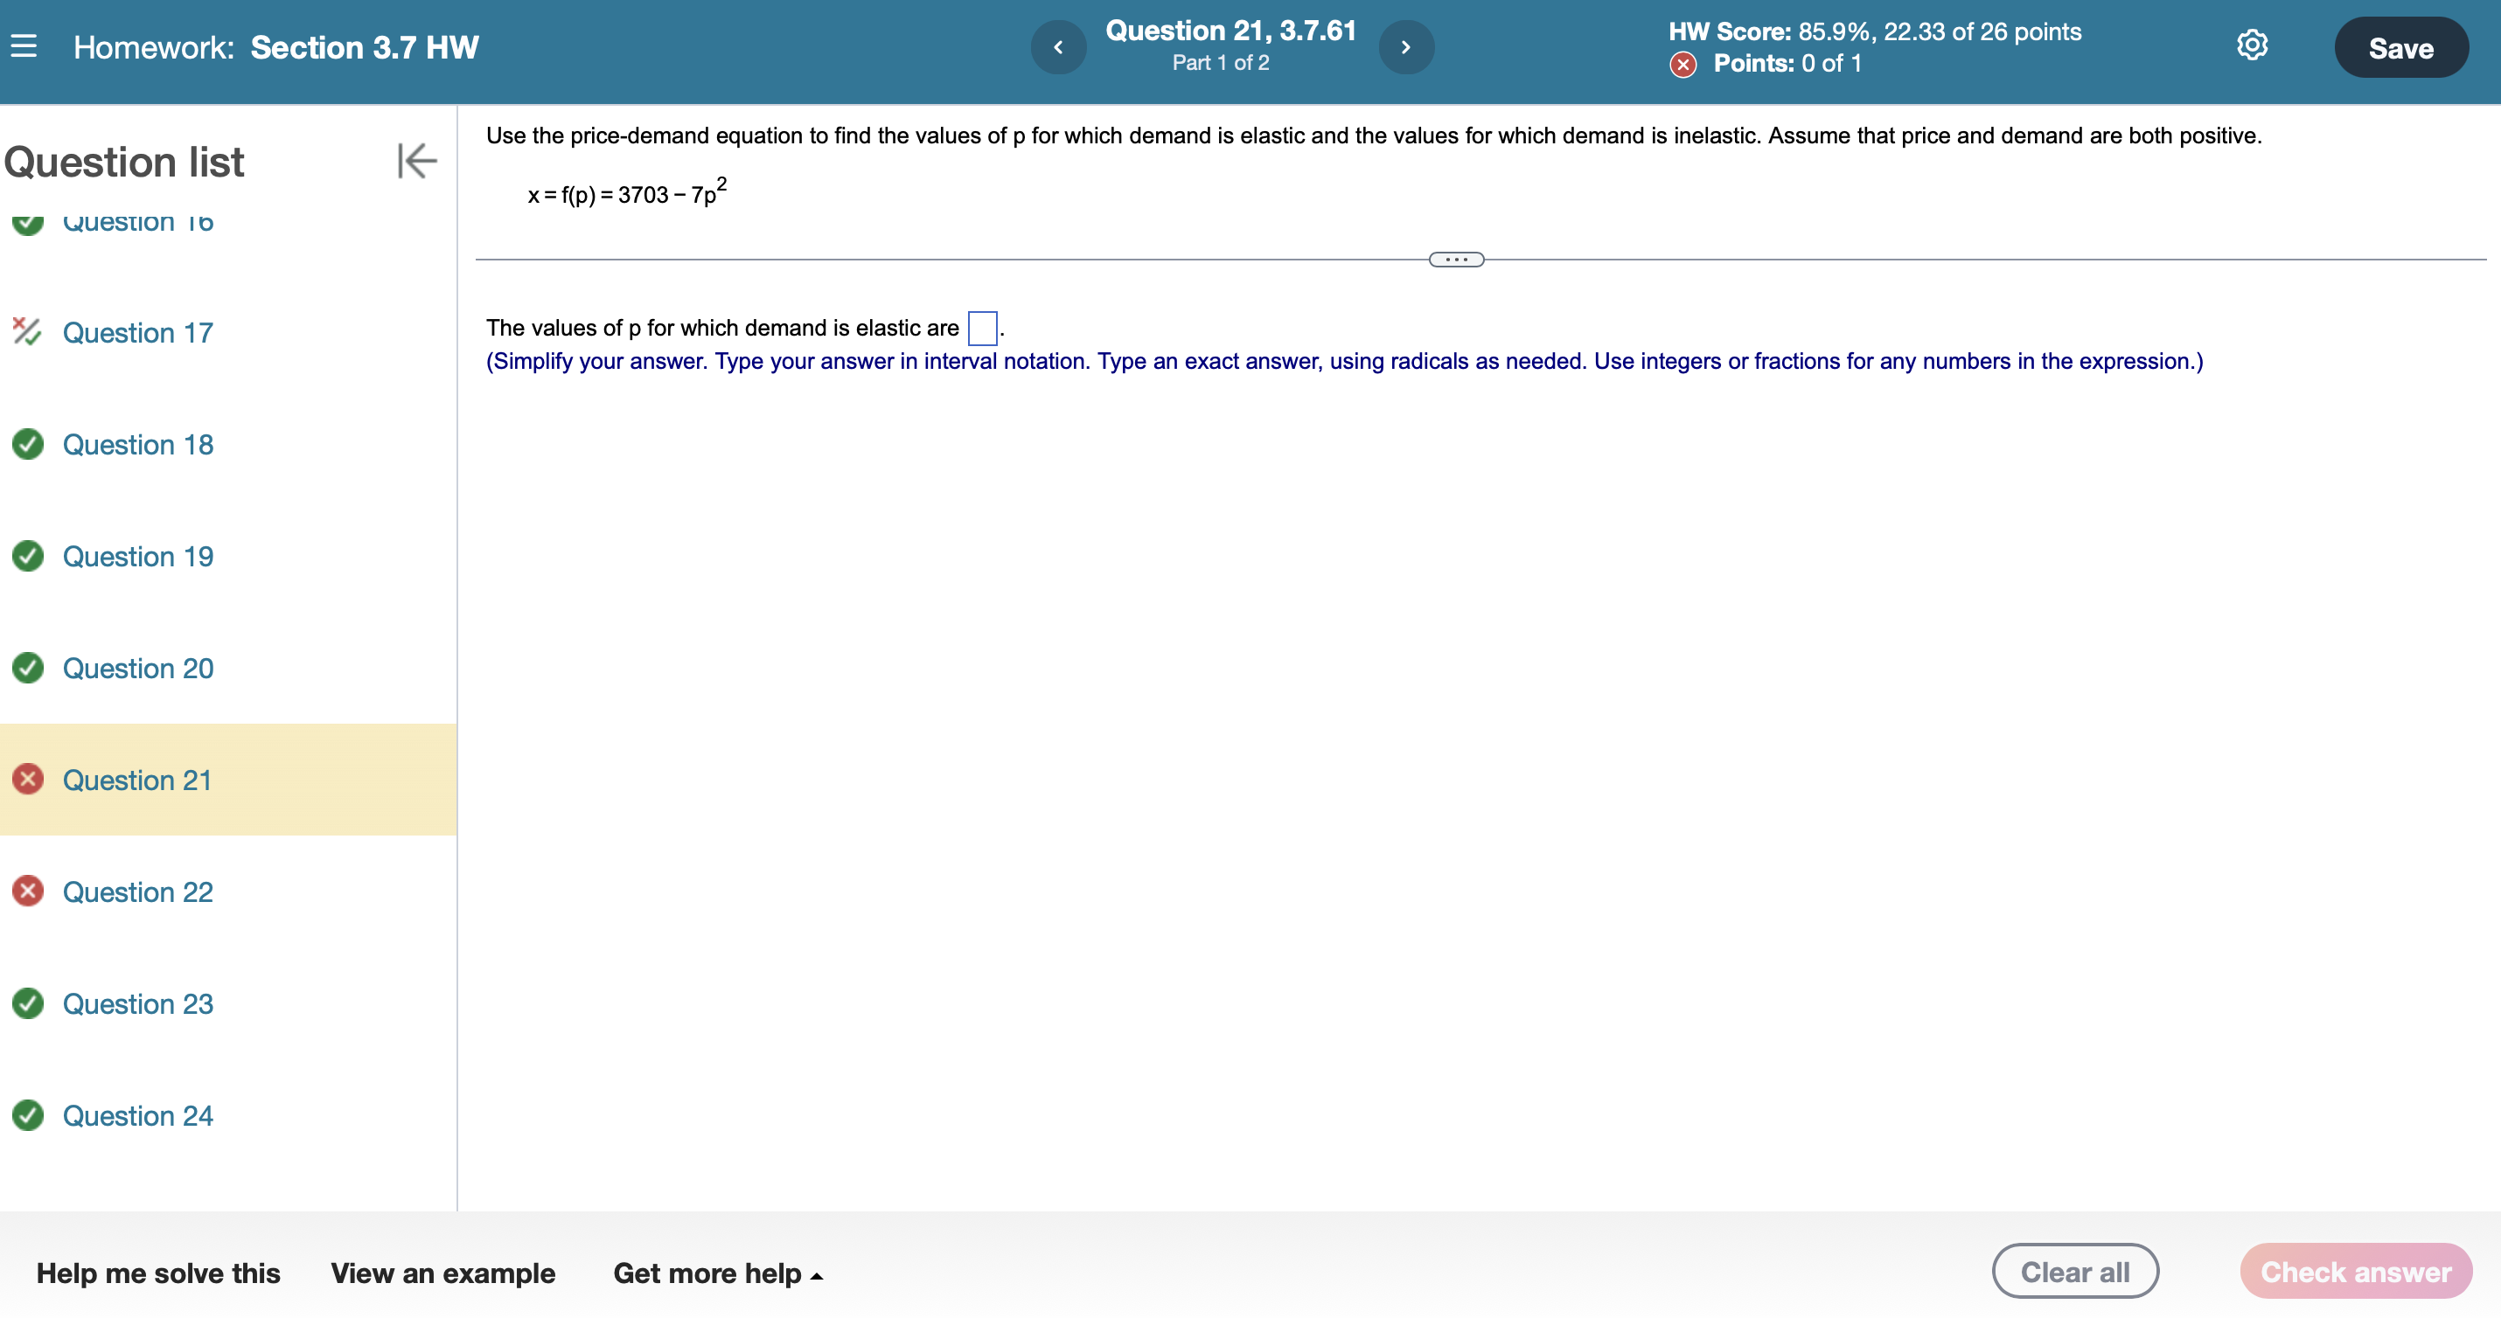
Task: Open settings gear icon
Action: click(2252, 45)
